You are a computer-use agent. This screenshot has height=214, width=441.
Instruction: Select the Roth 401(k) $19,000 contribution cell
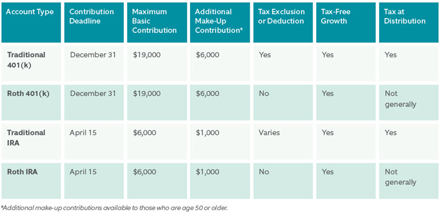pyautogui.click(x=157, y=102)
